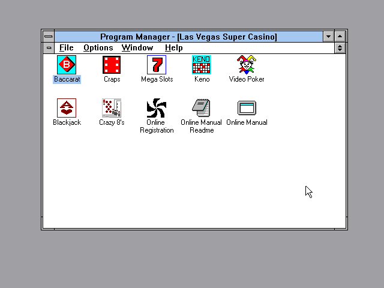This screenshot has width=384, height=288.
Task: Click the 'Blackjack' label text
Action: pyautogui.click(x=67, y=122)
